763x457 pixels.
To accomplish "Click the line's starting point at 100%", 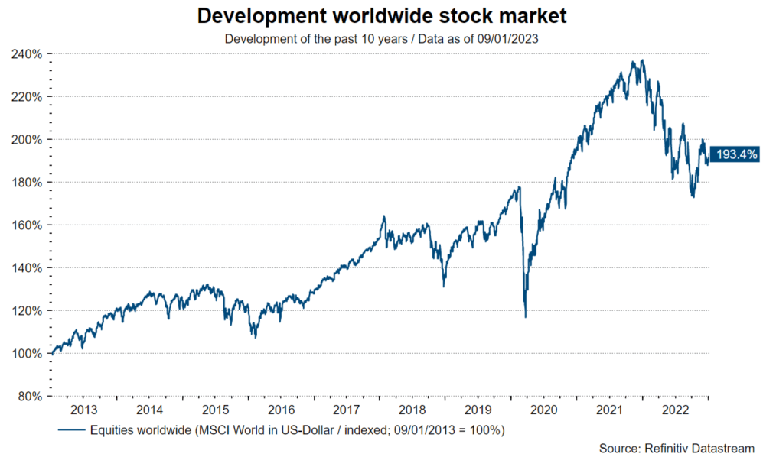I will (51, 354).
